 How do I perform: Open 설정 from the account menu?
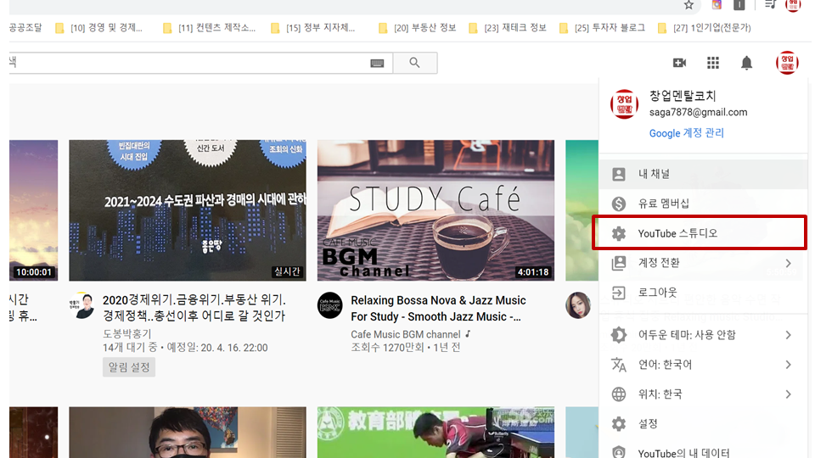[x=703, y=424]
